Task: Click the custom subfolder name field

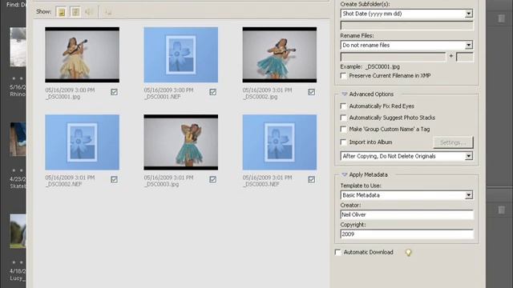Action: click(x=406, y=26)
